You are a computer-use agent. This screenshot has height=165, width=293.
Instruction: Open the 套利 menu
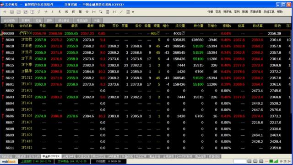tap(237, 12)
